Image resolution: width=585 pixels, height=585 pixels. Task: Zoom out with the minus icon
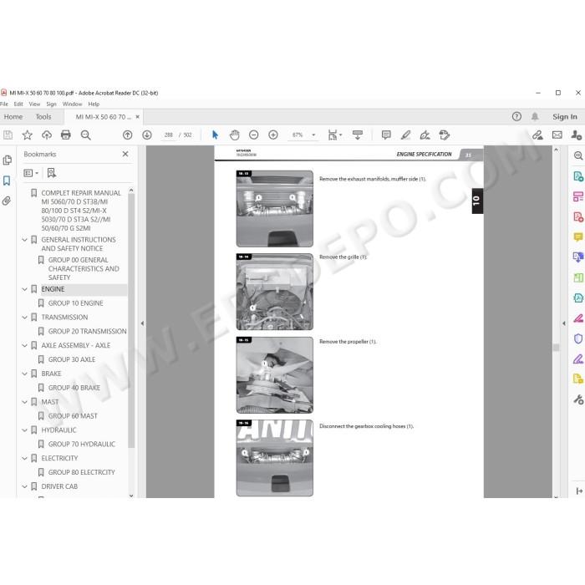click(254, 135)
